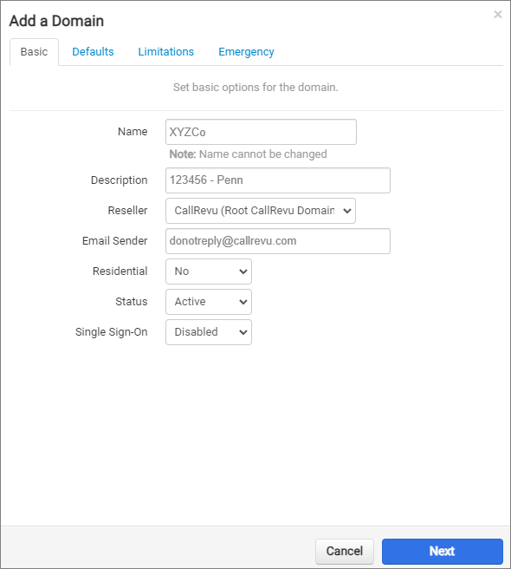Click the Email Sender input field
The image size is (511, 569).
(x=278, y=241)
